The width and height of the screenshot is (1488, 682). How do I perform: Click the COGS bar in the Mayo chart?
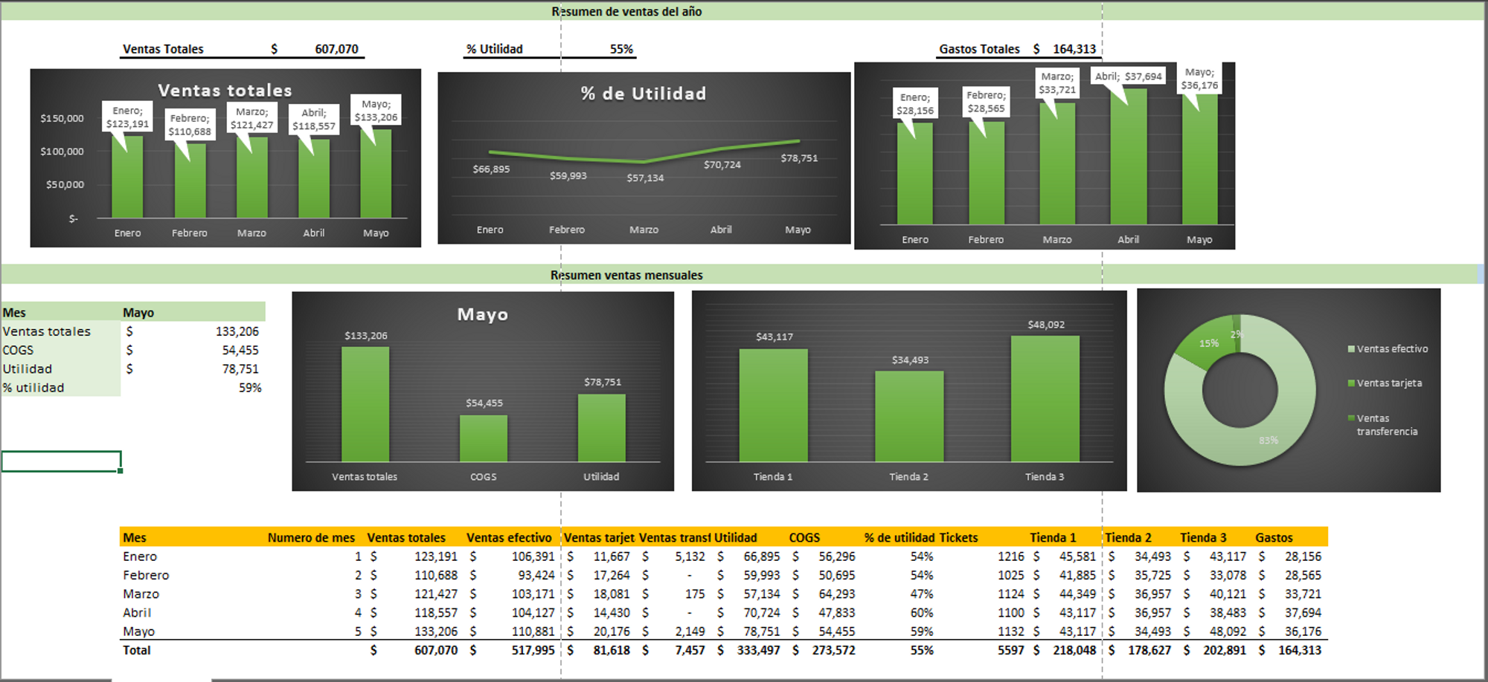484,438
